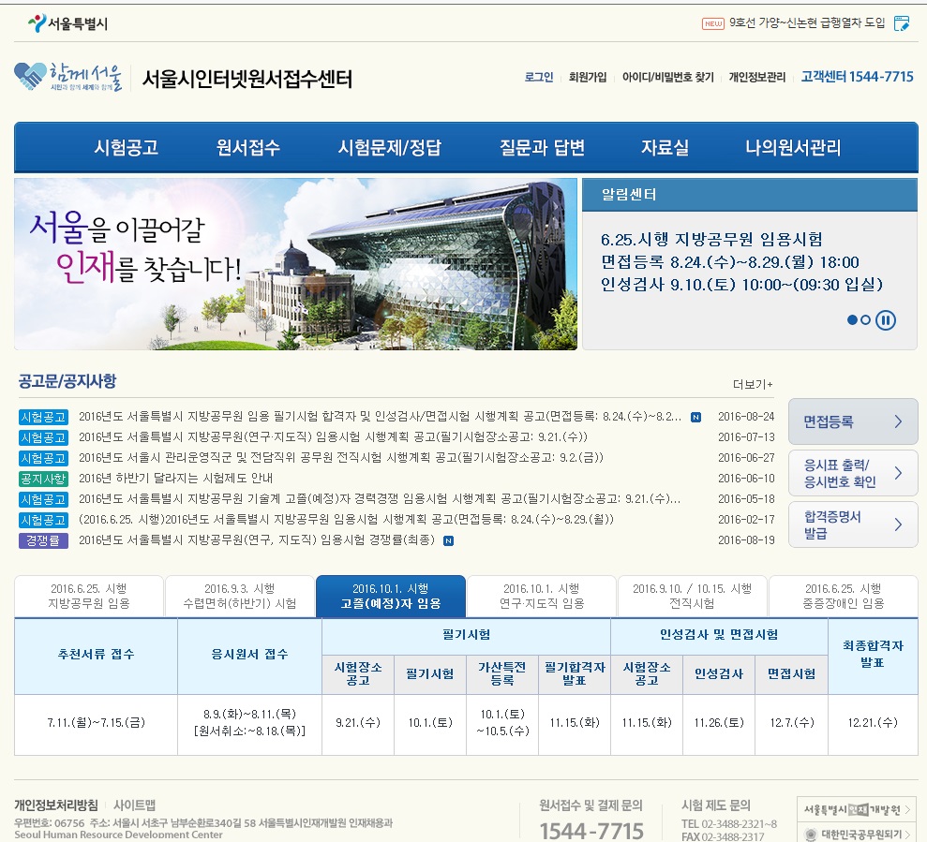This screenshot has width=927, height=842.
Task: Open the 인성검사/면접시험 시행계획 notice
Action: coord(380,417)
